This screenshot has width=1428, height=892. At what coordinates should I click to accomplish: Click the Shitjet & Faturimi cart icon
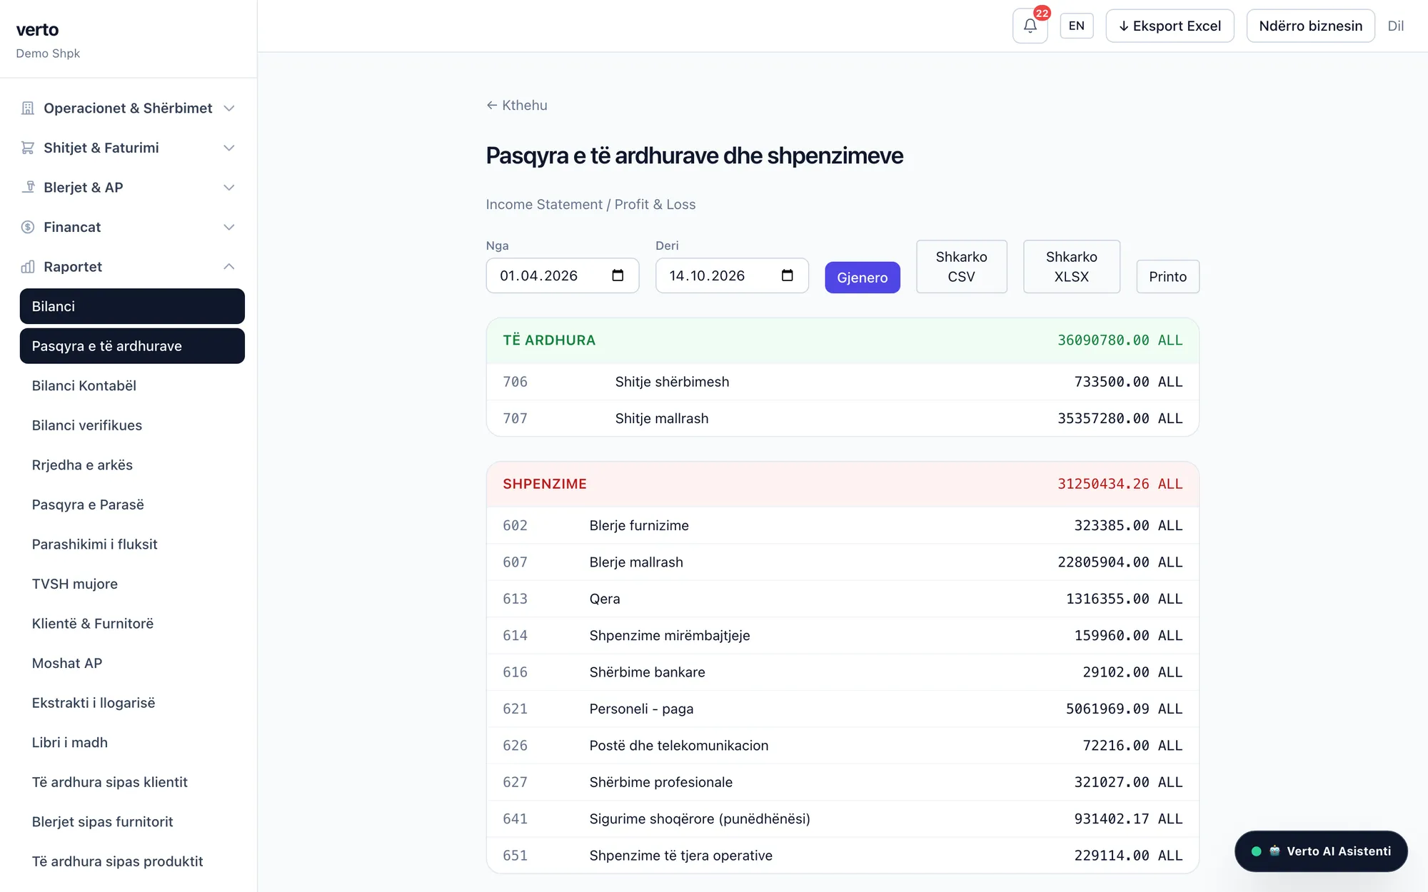(28, 148)
